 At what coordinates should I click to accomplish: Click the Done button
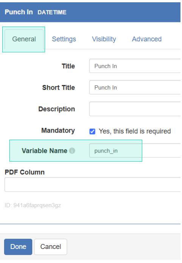(x=18, y=247)
